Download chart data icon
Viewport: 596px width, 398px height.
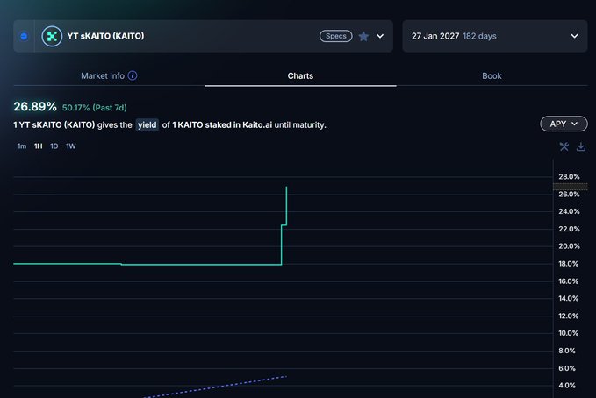coord(581,146)
